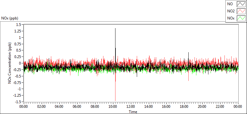Image resolution: width=247 pixels, height=114 pixels.
Task: Select the 06:00 time tick label
Action: pos(77,107)
